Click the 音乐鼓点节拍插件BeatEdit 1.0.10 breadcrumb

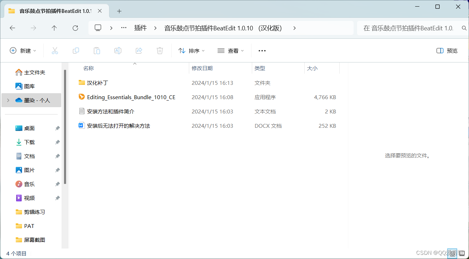tap(223, 28)
